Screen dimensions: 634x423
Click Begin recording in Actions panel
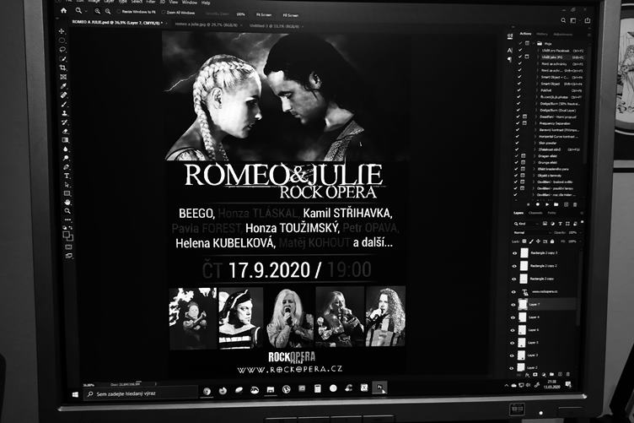537,205
